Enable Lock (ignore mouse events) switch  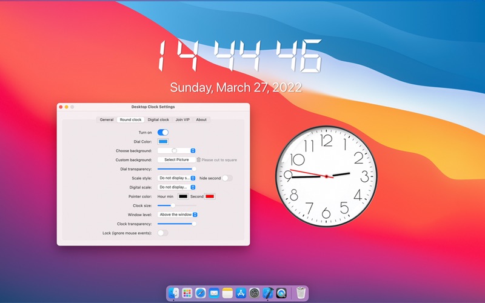tap(162, 233)
